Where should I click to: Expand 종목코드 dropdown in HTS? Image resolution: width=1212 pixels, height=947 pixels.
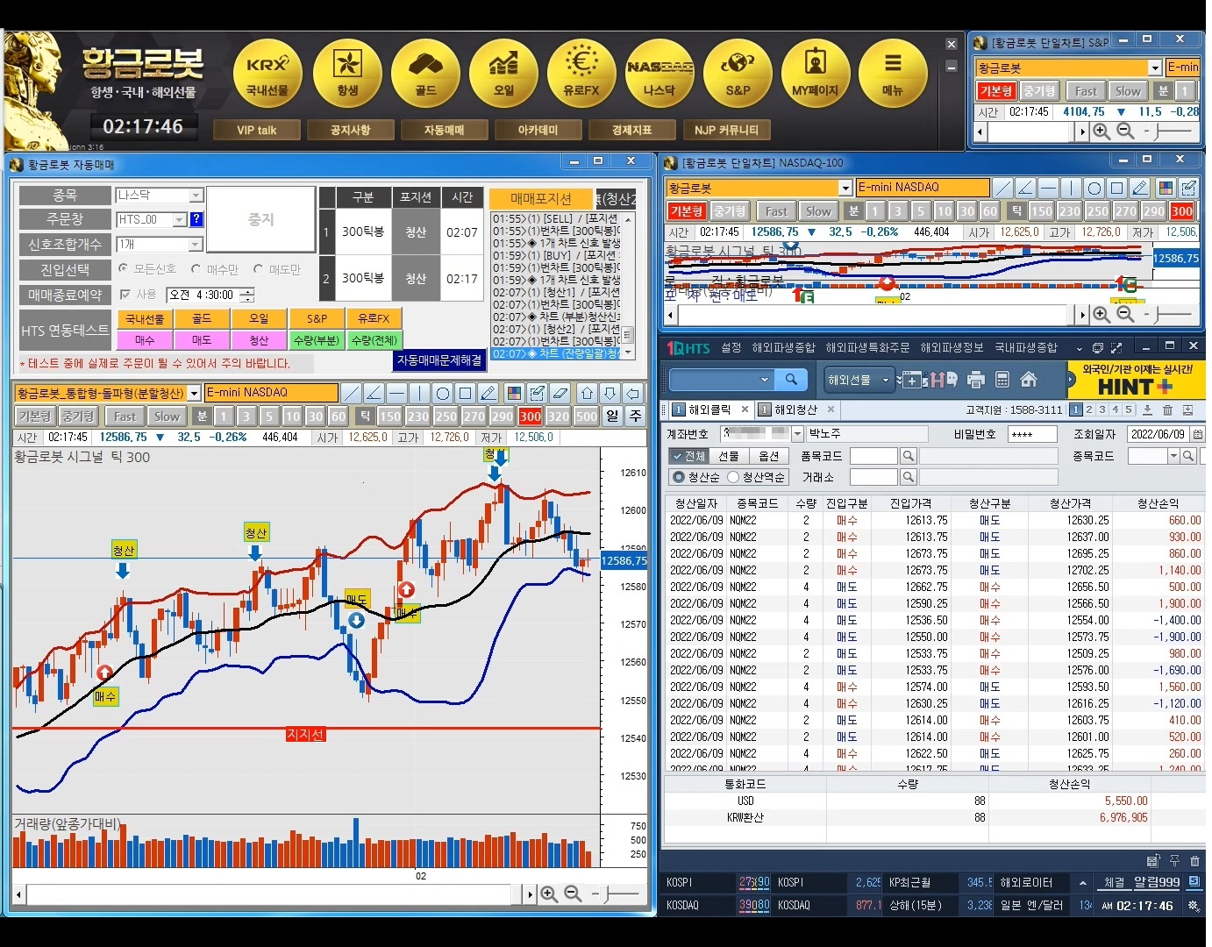click(x=1173, y=456)
